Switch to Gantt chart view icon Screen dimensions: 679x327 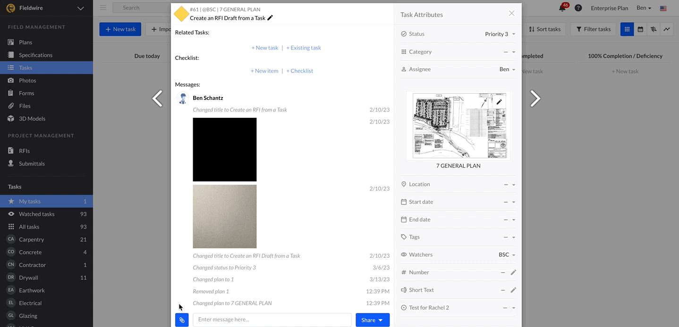coord(654,29)
